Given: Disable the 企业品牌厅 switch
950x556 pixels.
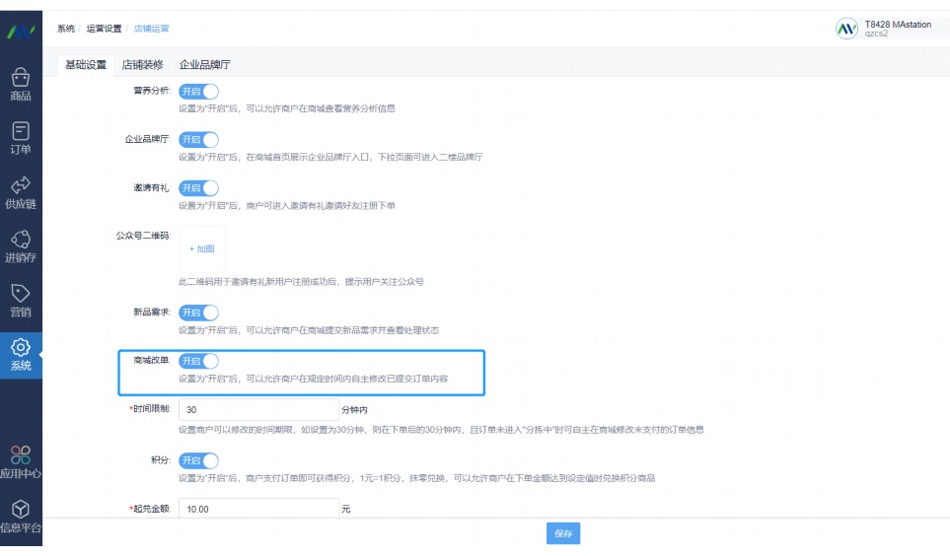Looking at the screenshot, I should [198, 140].
